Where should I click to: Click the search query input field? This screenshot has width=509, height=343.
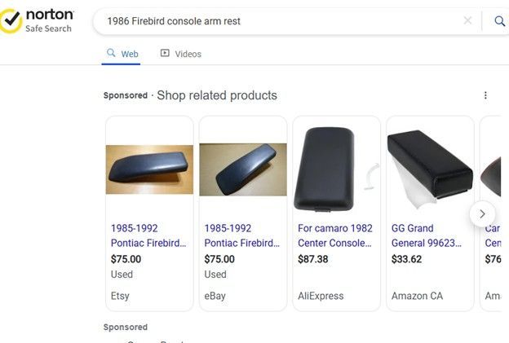[x=277, y=21]
